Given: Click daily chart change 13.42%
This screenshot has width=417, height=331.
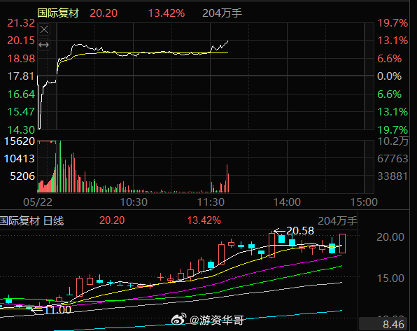Looking at the screenshot, I should (204, 220).
